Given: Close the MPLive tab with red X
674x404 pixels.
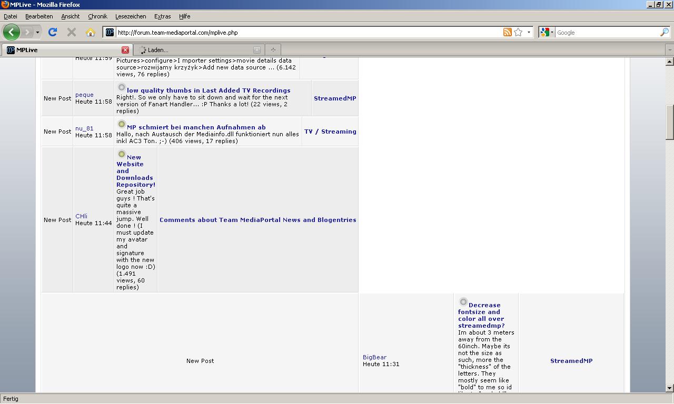Looking at the screenshot, I should pyautogui.click(x=125, y=50).
